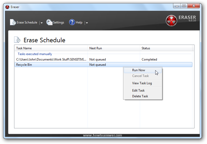Open the Settings toolbar label

click(x=59, y=22)
